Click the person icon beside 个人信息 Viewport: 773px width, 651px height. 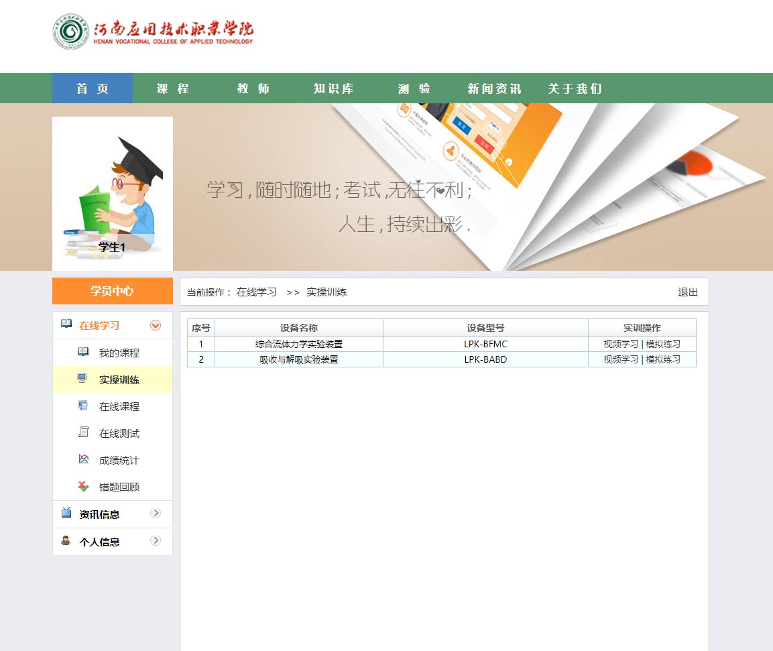tap(66, 540)
